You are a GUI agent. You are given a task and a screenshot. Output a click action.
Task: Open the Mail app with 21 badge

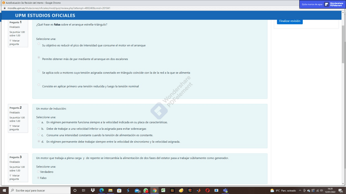[137, 190]
